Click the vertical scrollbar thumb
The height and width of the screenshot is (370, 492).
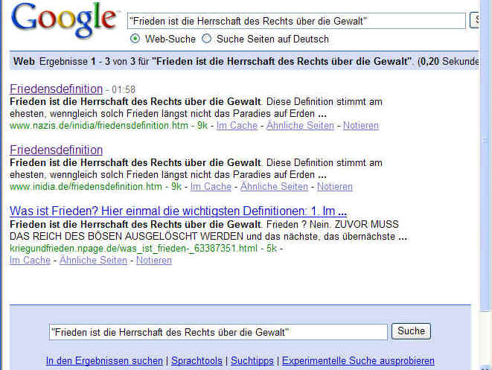click(485, 157)
